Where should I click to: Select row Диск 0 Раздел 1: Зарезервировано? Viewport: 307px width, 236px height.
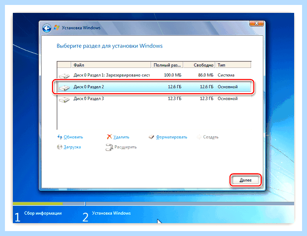pyautogui.click(x=154, y=75)
